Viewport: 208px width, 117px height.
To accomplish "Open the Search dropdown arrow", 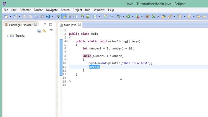I will pyautogui.click(x=174, y=17).
